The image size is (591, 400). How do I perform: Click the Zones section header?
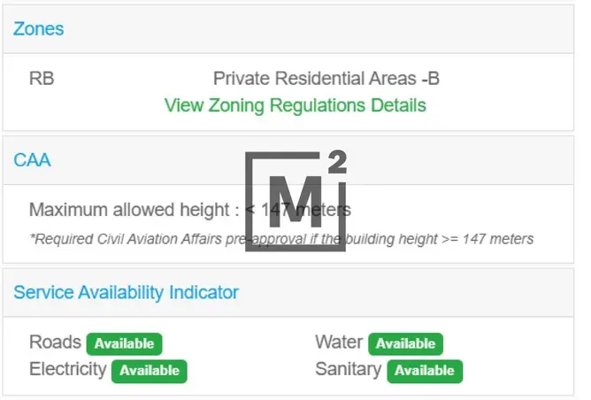point(288,29)
